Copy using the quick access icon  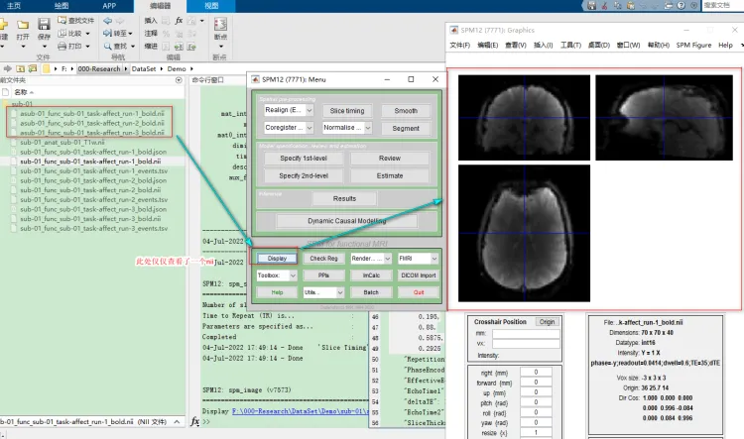(617, 6)
